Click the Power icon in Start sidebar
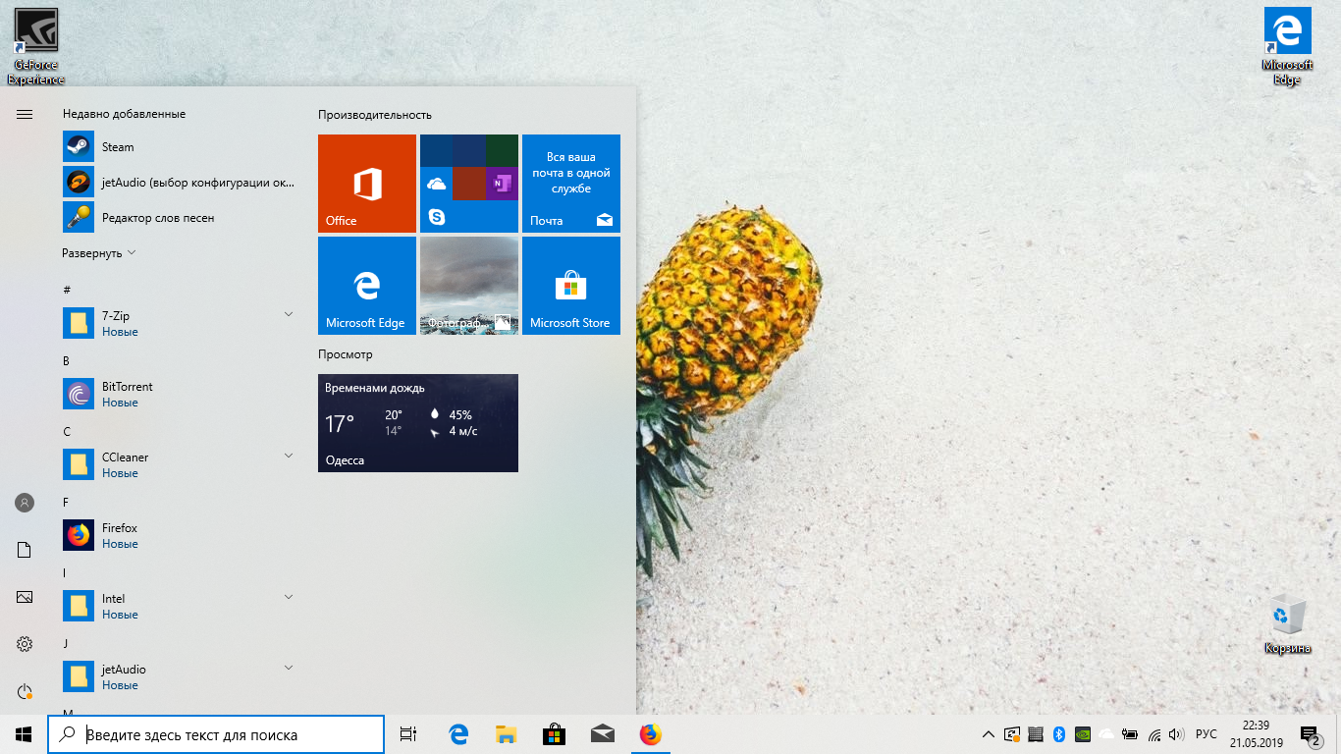This screenshot has height=754, width=1341. (25, 691)
